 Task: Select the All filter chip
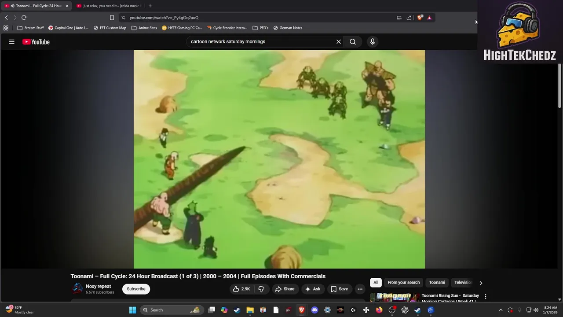click(376, 282)
